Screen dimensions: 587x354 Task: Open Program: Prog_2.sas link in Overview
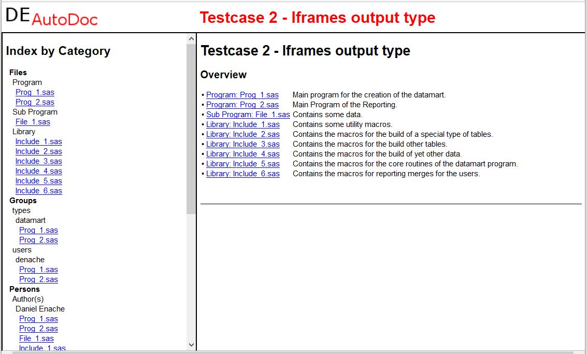pos(242,105)
